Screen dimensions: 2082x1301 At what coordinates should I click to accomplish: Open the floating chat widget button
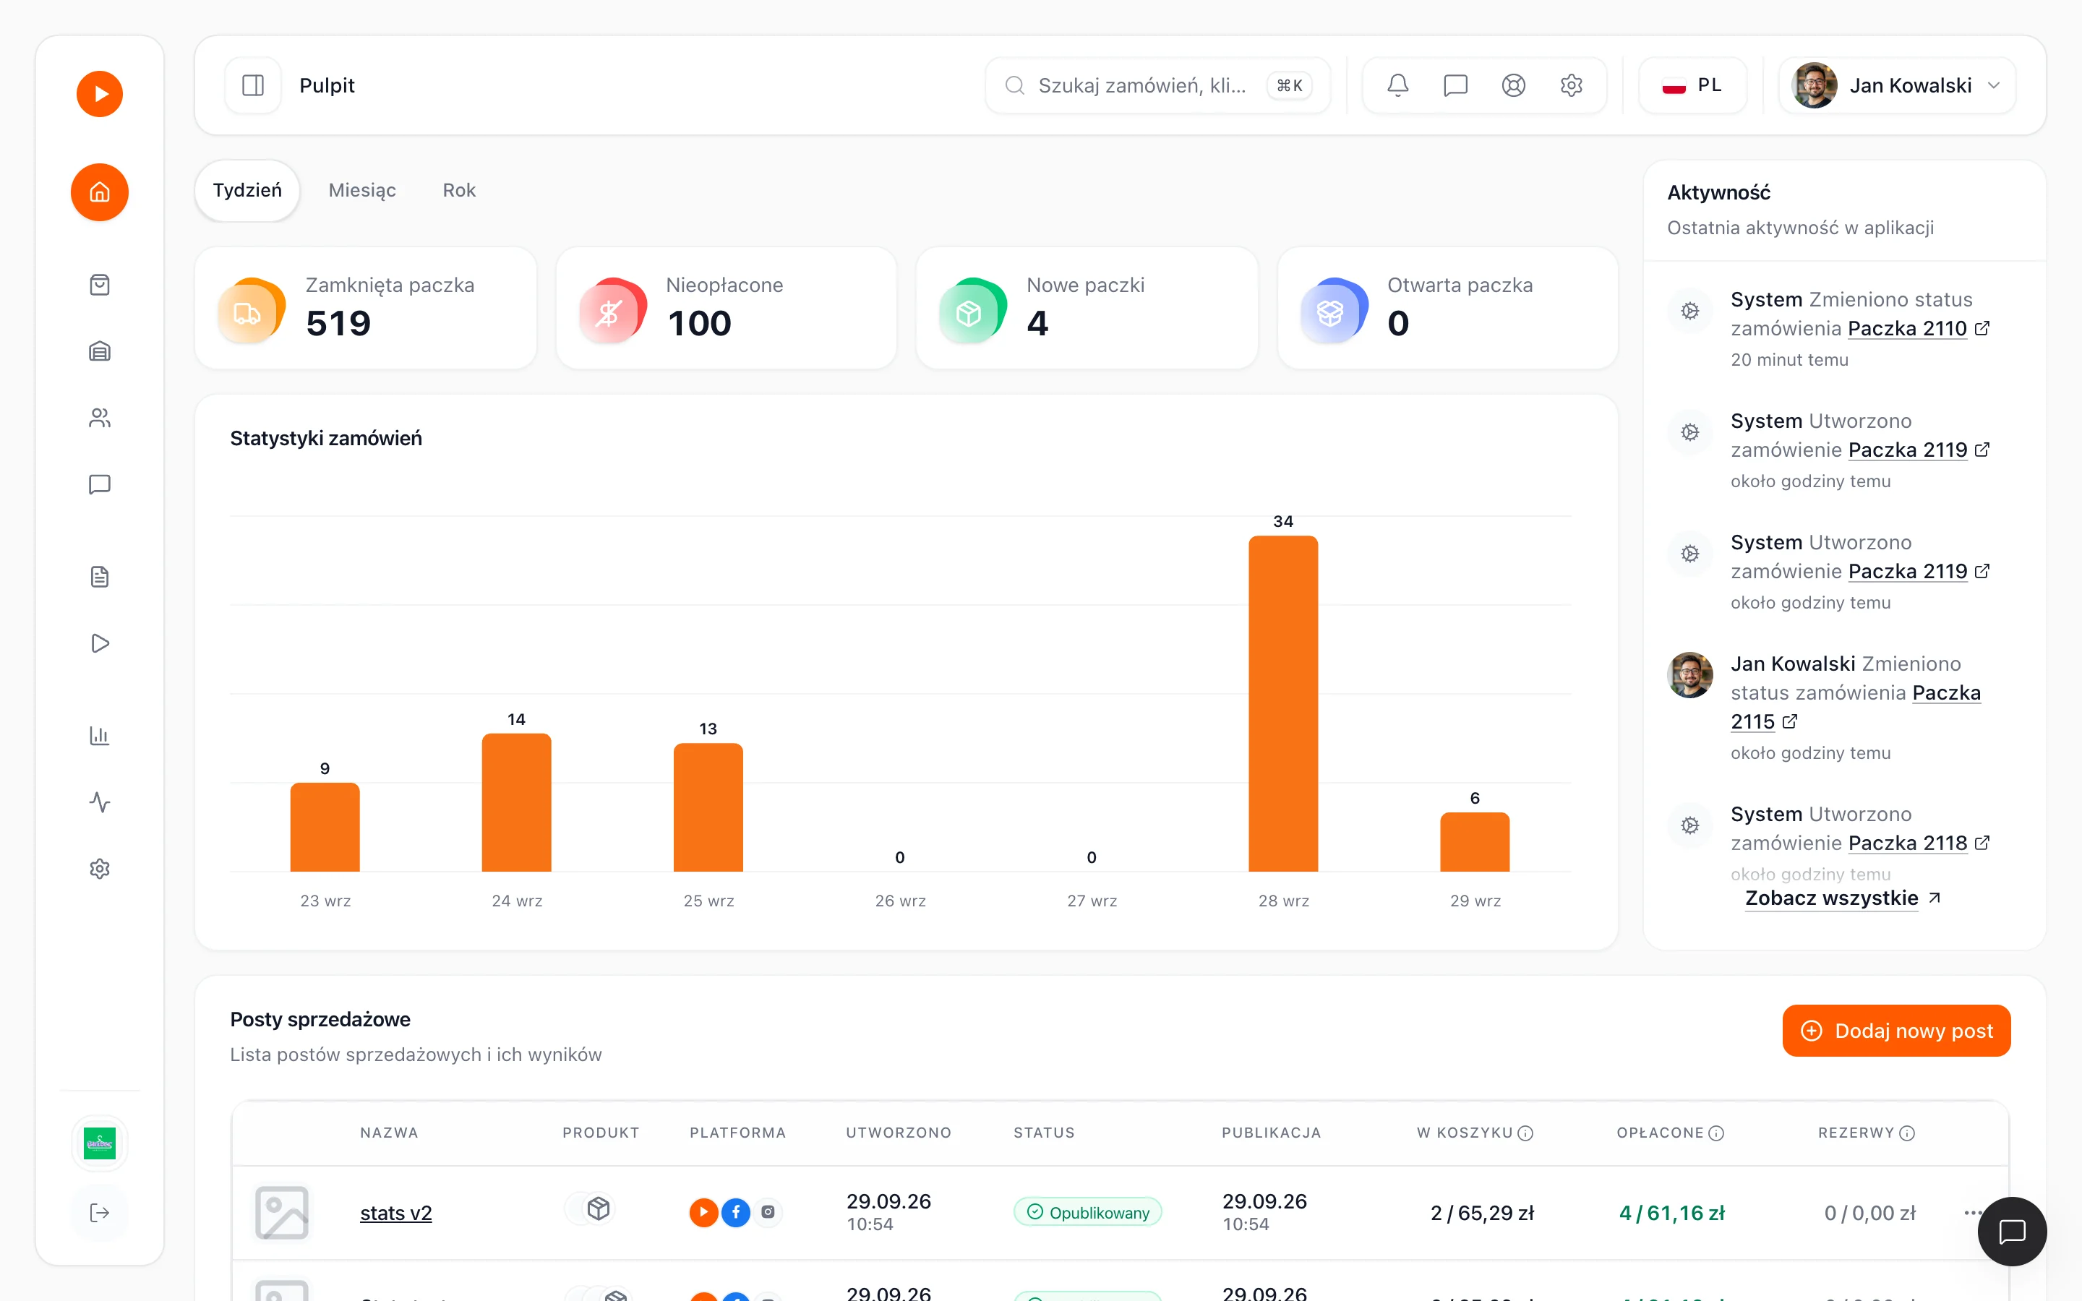click(x=2013, y=1232)
